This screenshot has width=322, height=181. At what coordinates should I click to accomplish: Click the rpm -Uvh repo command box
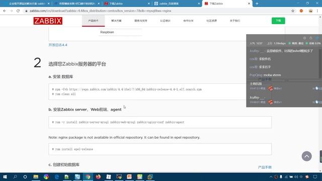[160, 92]
